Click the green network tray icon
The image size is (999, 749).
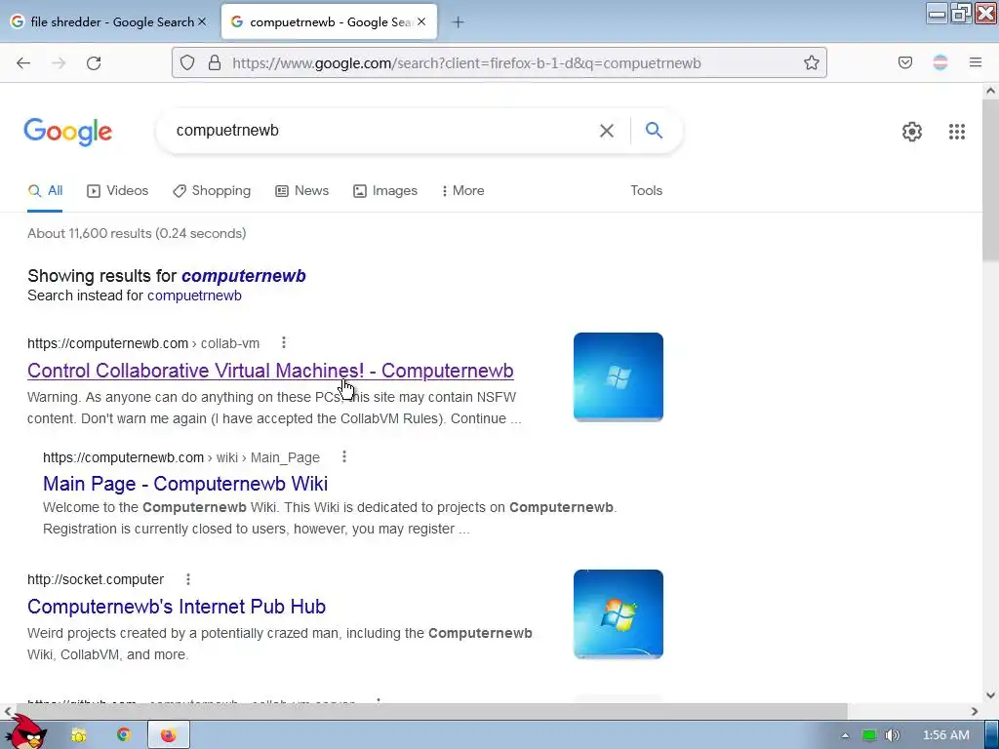[x=869, y=735]
